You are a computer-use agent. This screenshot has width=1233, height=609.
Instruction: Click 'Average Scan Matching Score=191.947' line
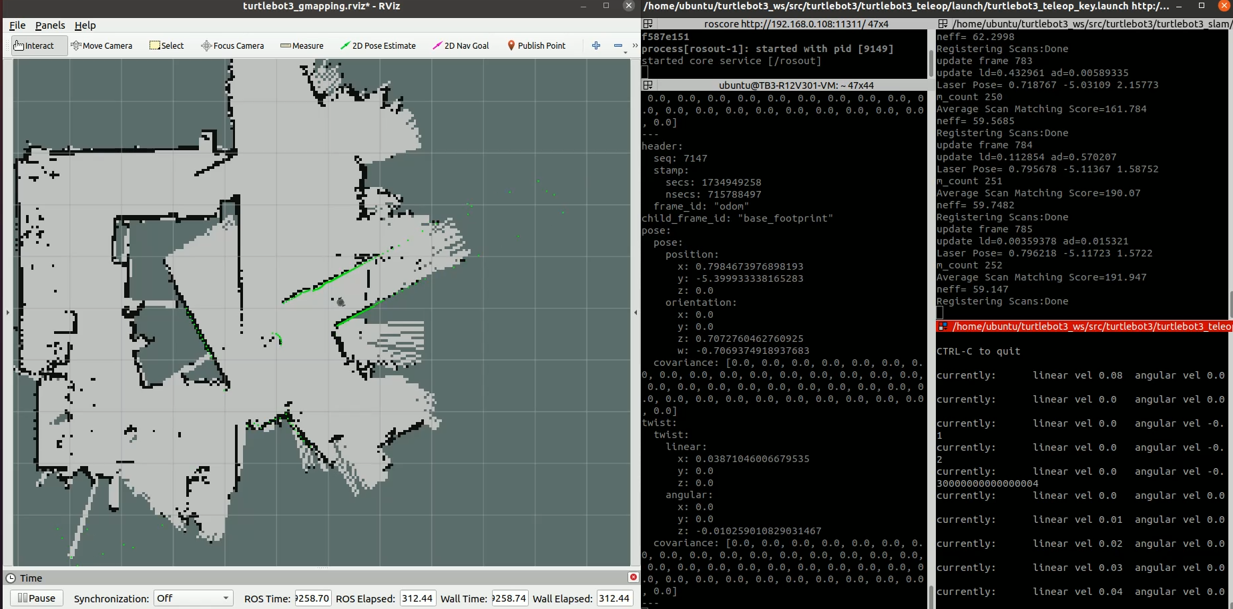click(1041, 277)
